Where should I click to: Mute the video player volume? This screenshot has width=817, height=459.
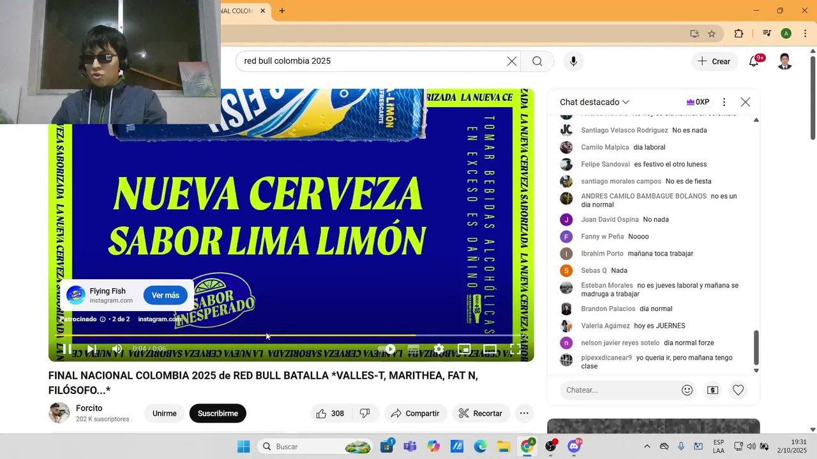(117, 349)
